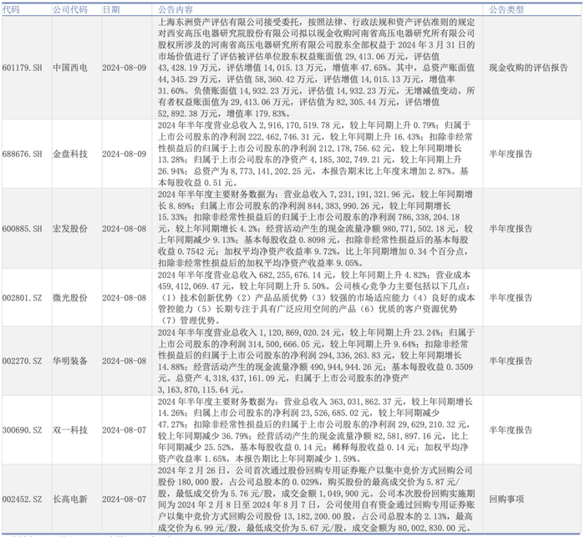Click company name 双一科技
Screen dimensions: 585x537
tap(70, 430)
